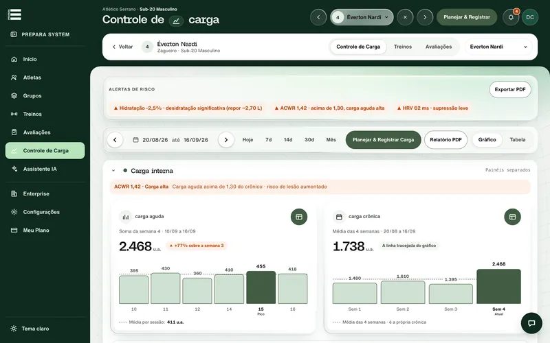Go to next athlete in header
Image resolution: width=550 pixels, height=343 pixels.
coord(425,17)
